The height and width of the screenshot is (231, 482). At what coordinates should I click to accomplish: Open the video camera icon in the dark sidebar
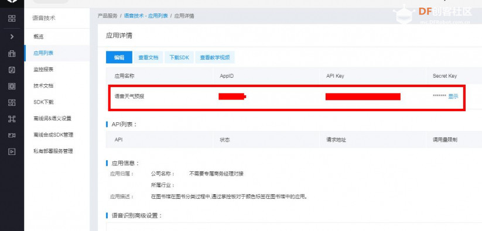click(12, 135)
